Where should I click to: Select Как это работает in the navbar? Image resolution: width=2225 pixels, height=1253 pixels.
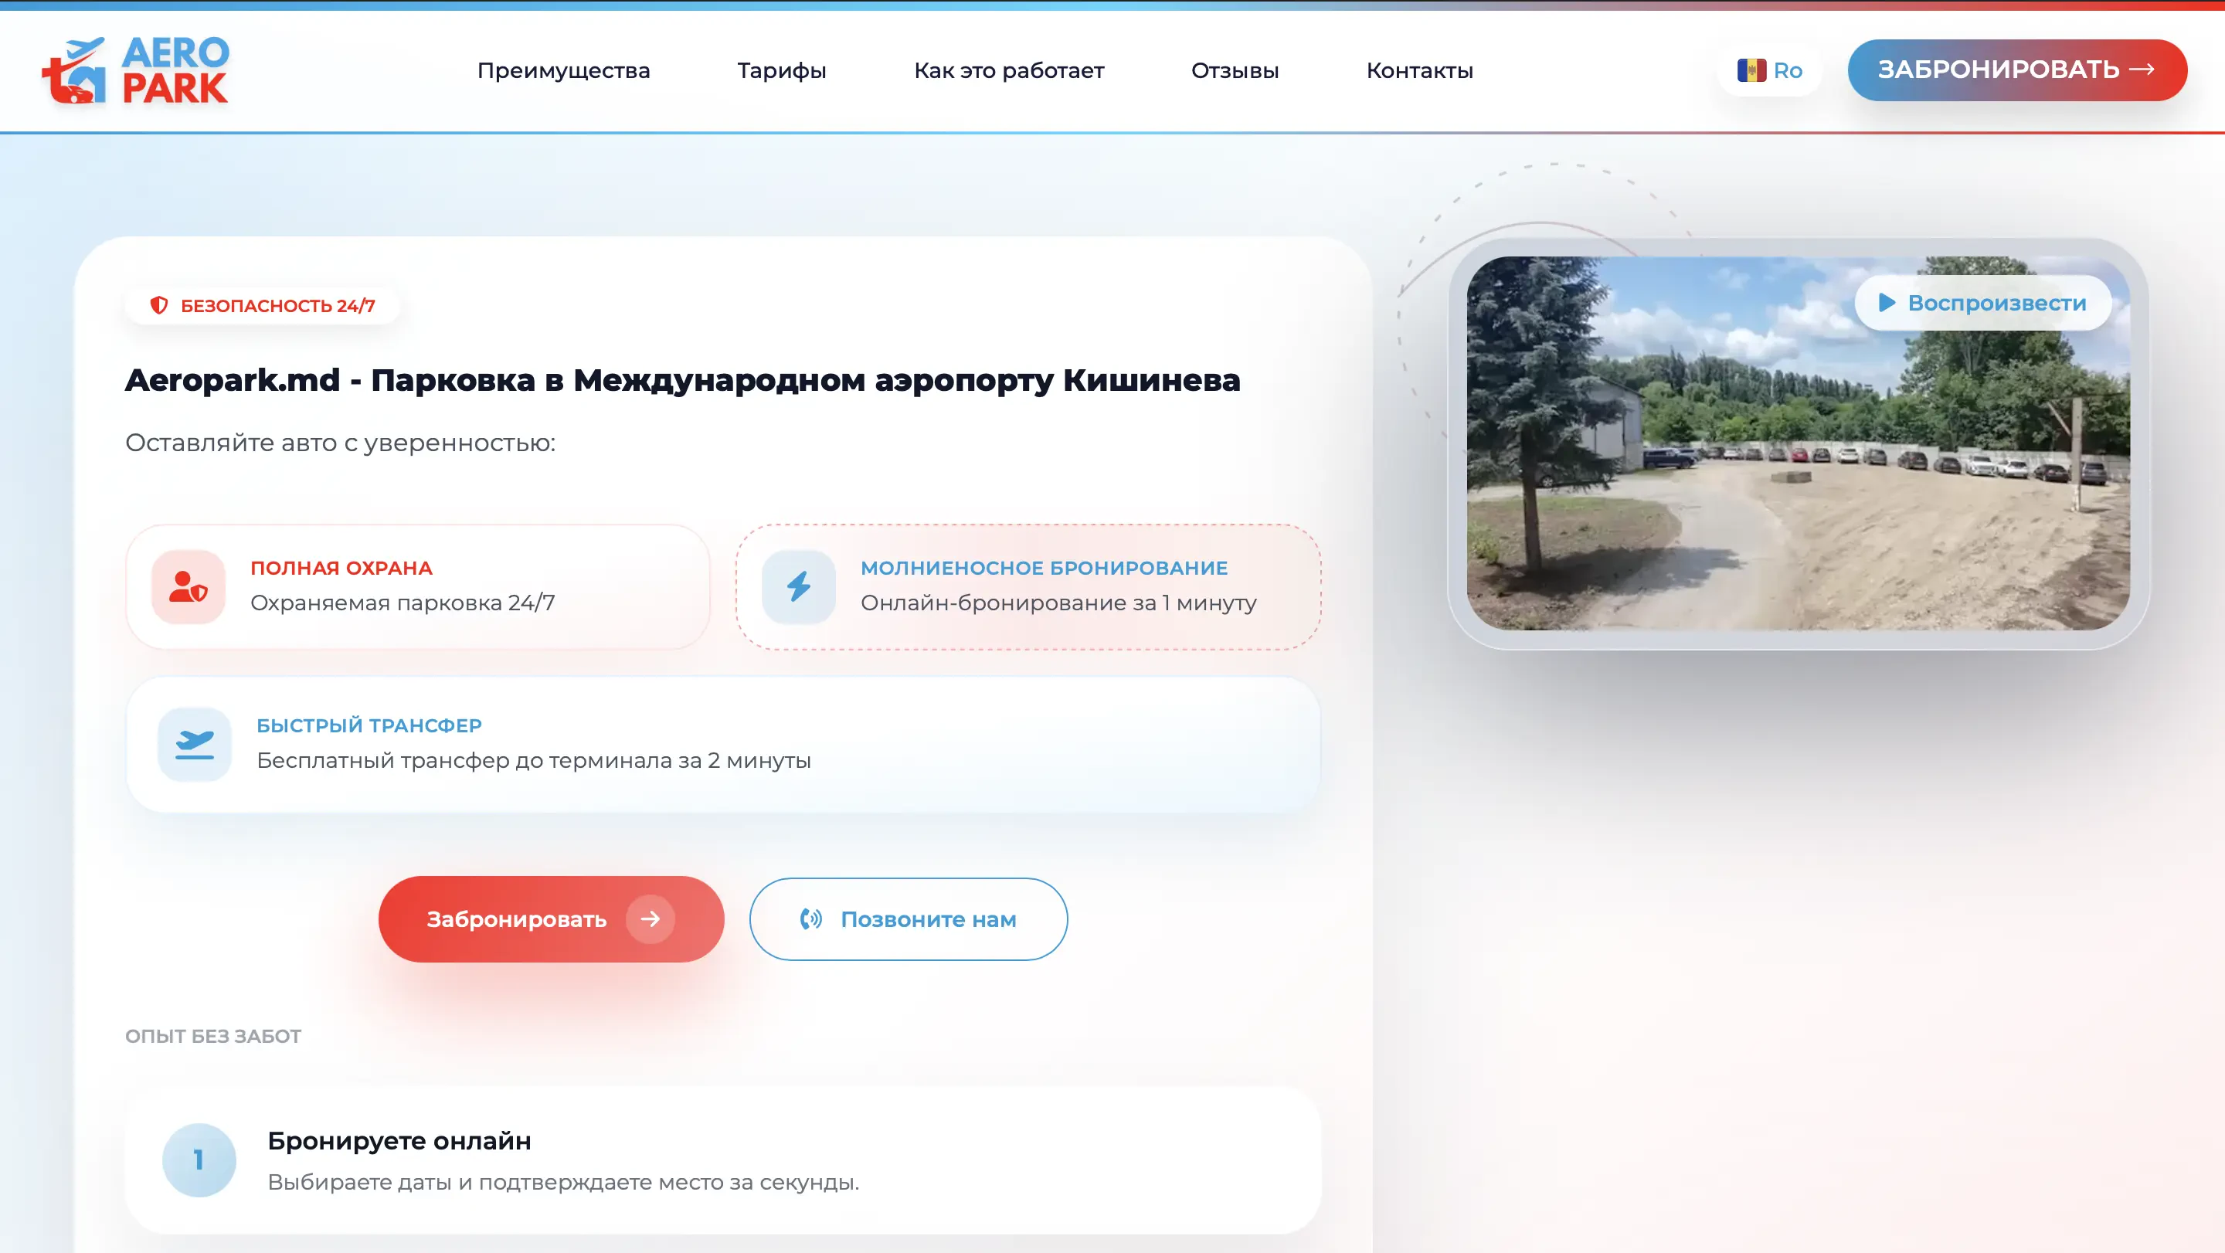(x=1008, y=71)
